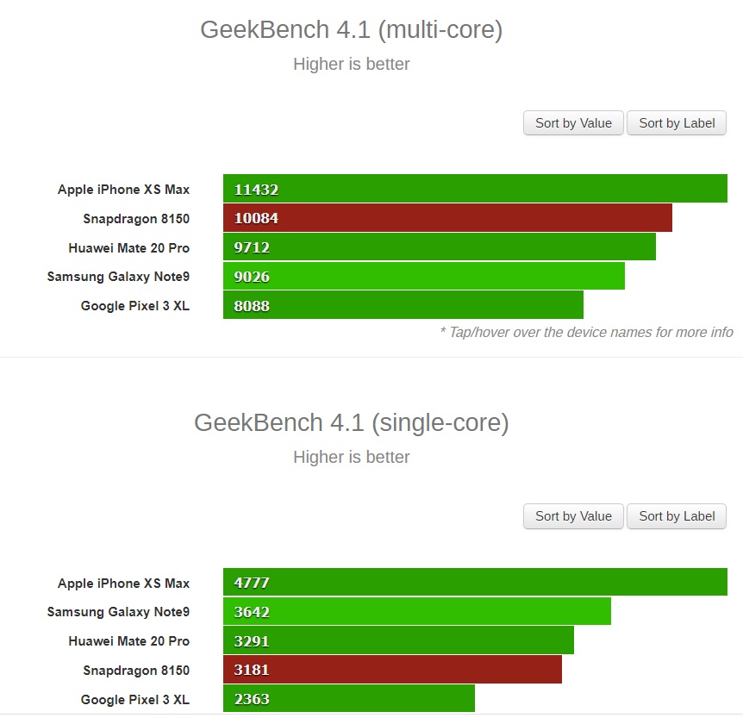Select the Huawei Mate 20 Pro label in multi-core chart
The image size is (743, 718).
128,247
